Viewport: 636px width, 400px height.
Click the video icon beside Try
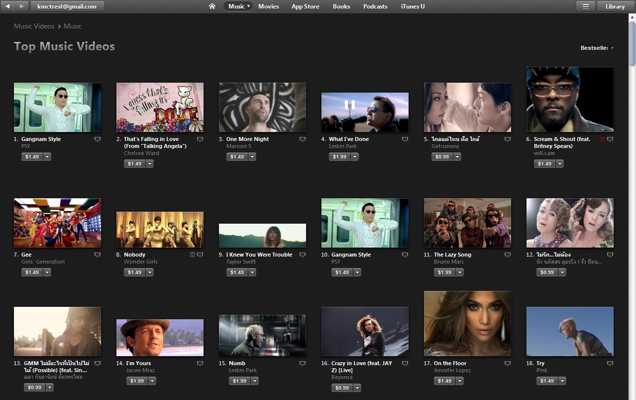point(610,363)
